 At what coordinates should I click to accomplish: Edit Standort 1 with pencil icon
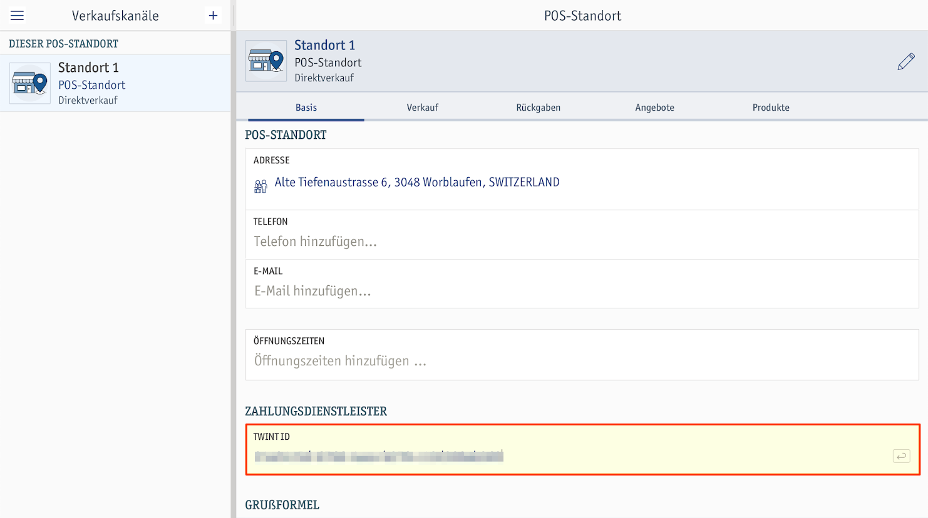coord(905,61)
